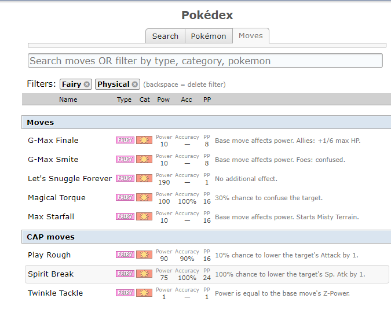The height and width of the screenshot is (313, 391).
Task: Sort moves by the Name column header
Action: click(x=68, y=100)
